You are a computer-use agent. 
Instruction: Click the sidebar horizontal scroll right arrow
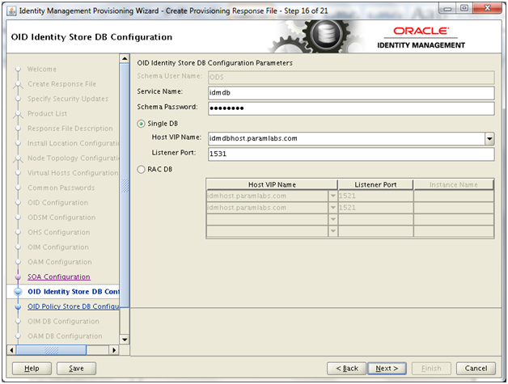[x=114, y=350]
